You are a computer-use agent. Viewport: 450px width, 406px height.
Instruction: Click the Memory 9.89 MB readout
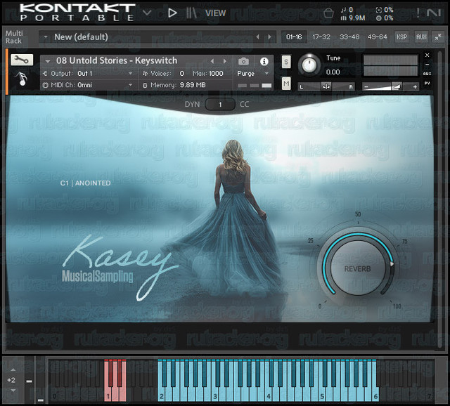click(x=178, y=85)
